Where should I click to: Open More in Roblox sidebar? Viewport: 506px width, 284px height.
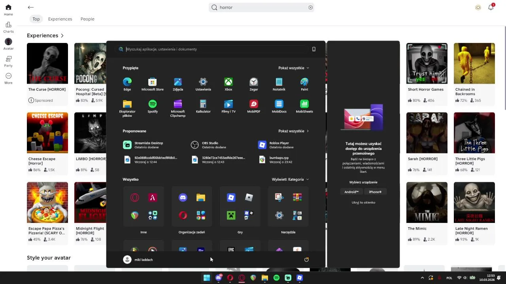tap(8, 78)
